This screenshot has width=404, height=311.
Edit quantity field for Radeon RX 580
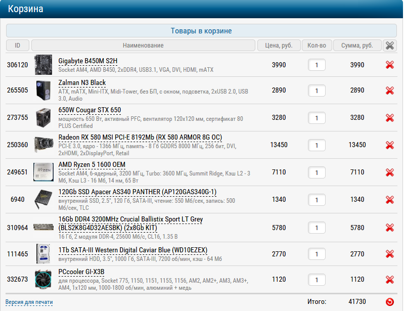317,145
